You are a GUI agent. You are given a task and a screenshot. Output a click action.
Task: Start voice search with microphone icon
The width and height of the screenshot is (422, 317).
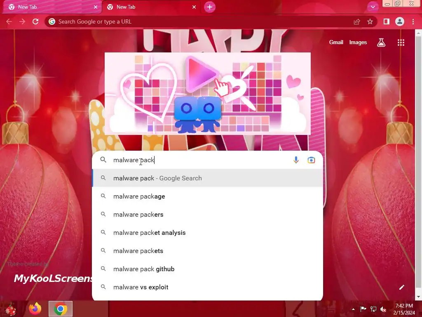click(296, 160)
